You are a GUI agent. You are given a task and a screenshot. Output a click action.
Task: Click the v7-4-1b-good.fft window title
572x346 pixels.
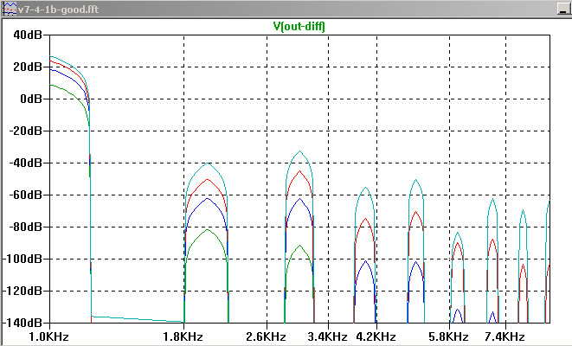58,10
